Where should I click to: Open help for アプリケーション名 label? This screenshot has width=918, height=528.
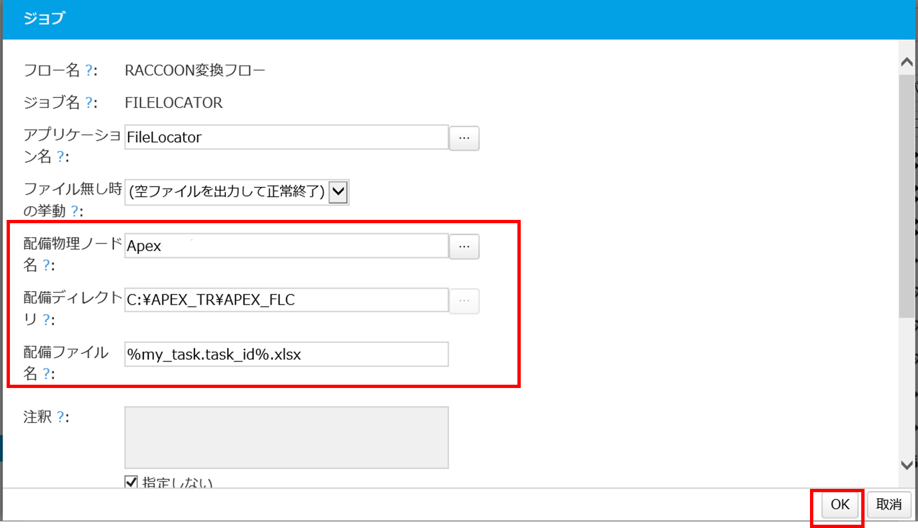click(60, 157)
